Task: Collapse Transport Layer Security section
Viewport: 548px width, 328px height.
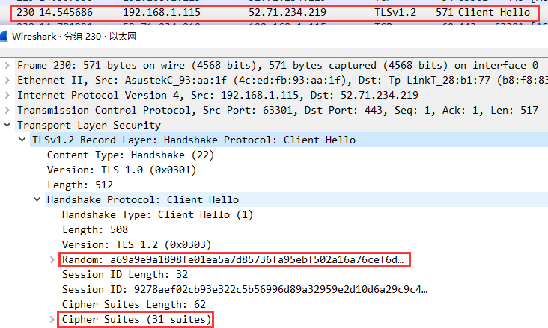Action: [7, 125]
